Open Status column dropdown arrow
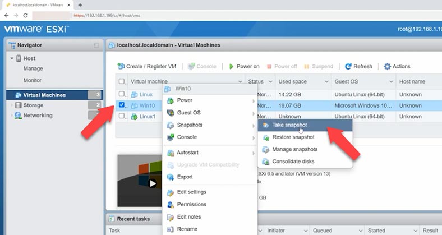Screen dimensions: 442x235 pos(270,81)
